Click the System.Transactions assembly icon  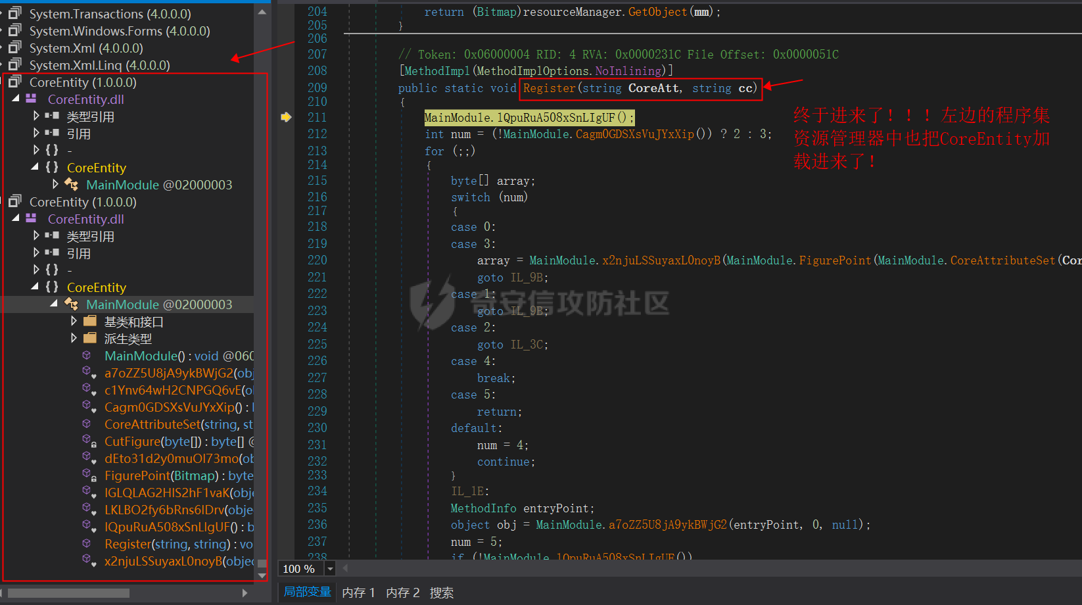(15, 13)
